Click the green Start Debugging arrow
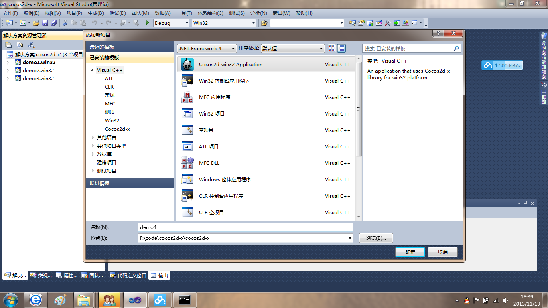Screen dimensions: 548x308 pyautogui.click(x=148, y=23)
